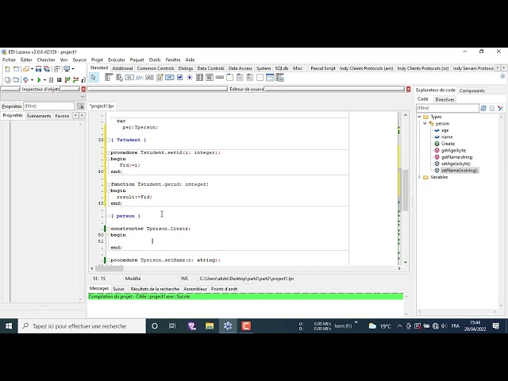Run the project with the green arrow
Viewport: 508px width, 381px height.
[39, 79]
